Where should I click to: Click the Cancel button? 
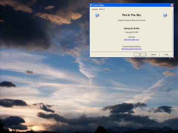click(153, 55)
